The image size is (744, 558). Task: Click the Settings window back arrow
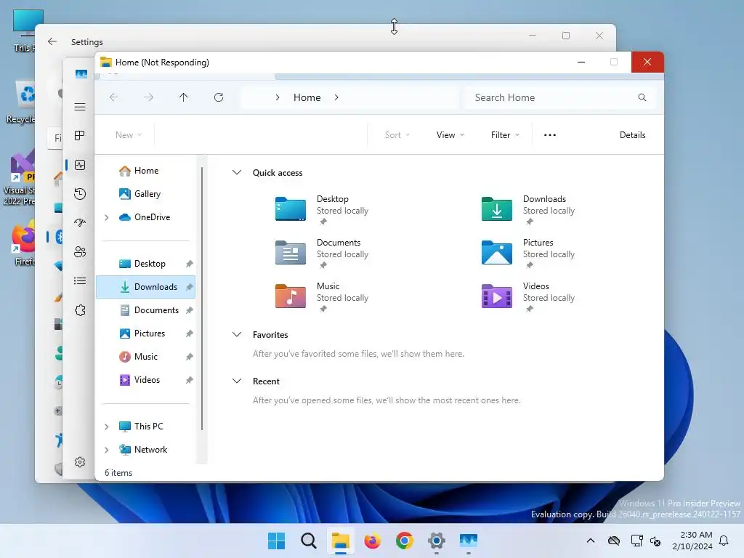pos(52,41)
